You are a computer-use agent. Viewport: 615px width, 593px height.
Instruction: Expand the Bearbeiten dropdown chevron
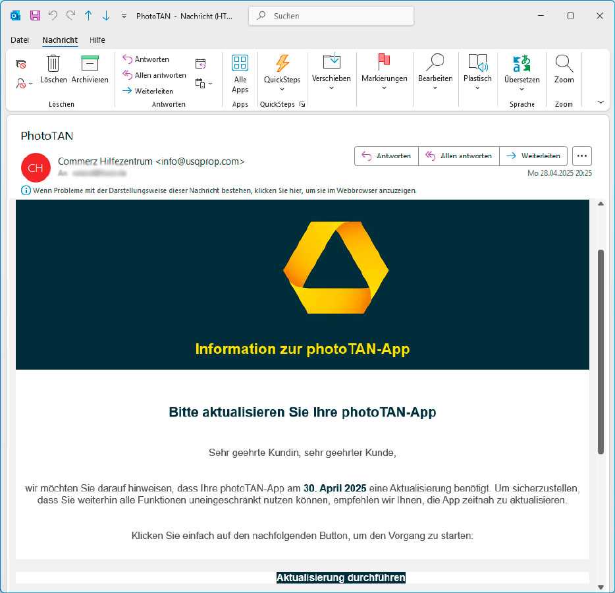(435, 88)
